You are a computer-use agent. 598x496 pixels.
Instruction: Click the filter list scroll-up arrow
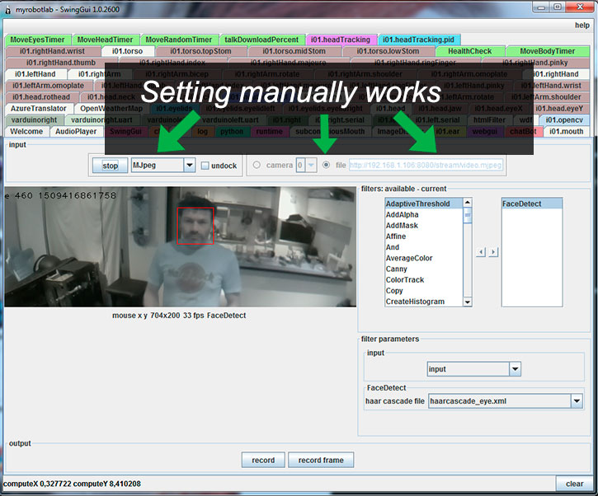pyautogui.click(x=468, y=203)
